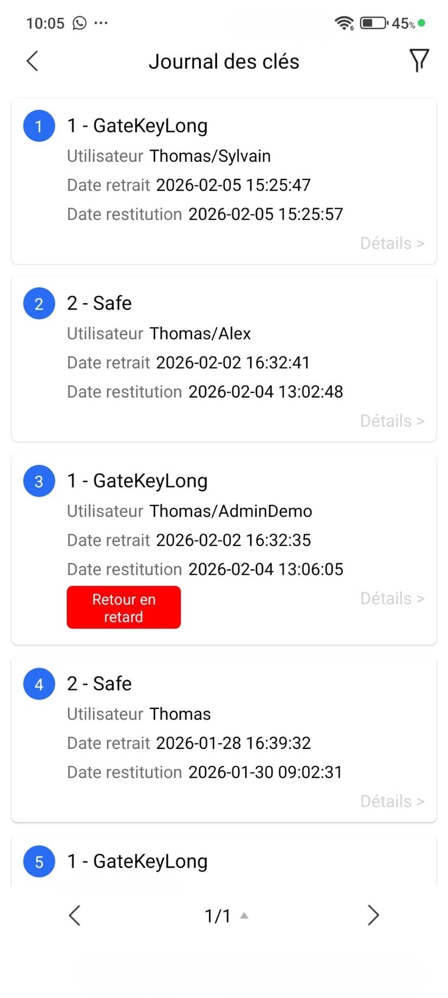Open Détails for Thomas/Sylvain entry
The image size is (448, 998).
point(392,243)
